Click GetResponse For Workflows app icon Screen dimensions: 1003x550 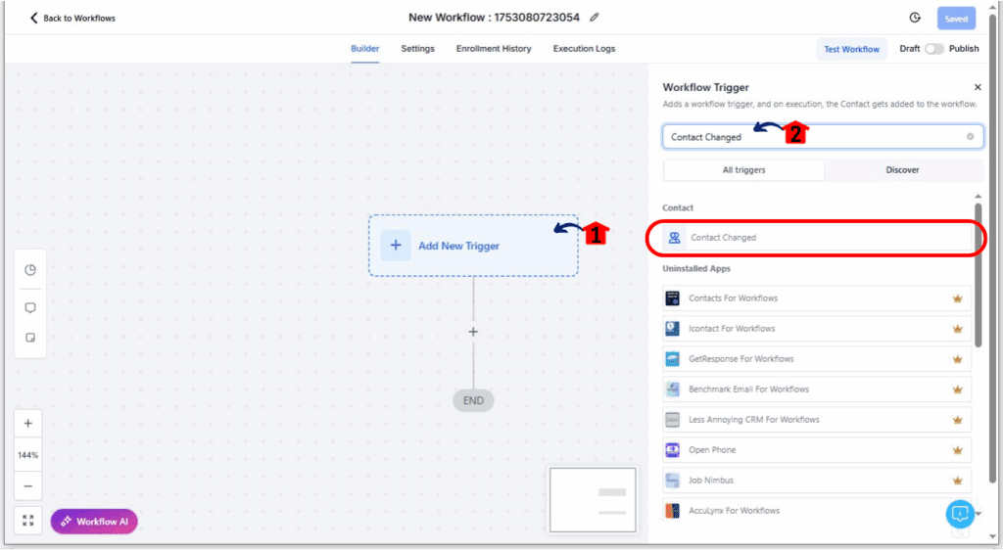click(x=672, y=359)
